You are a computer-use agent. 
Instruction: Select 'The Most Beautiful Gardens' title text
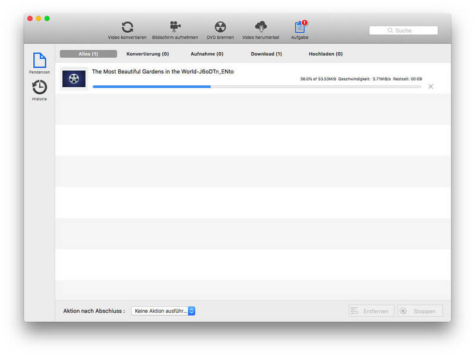[163, 72]
